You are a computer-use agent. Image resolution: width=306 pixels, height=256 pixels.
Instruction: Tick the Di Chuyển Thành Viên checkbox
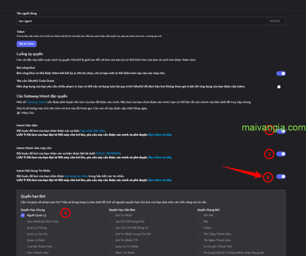199,246
